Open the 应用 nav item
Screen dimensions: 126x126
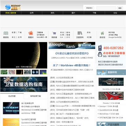click(x=31, y=13)
